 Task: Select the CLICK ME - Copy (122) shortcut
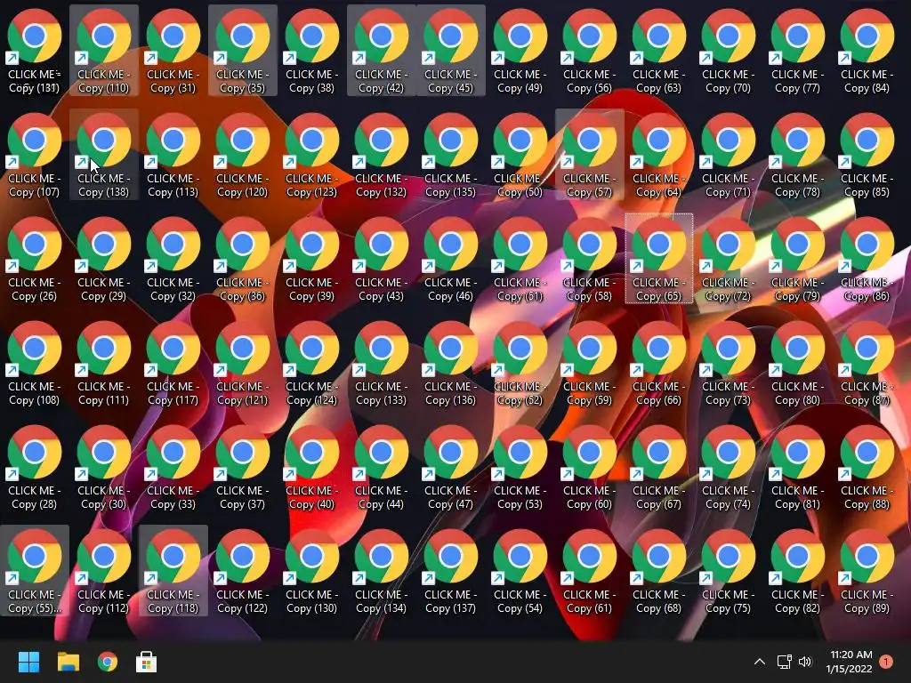pyautogui.click(x=242, y=570)
